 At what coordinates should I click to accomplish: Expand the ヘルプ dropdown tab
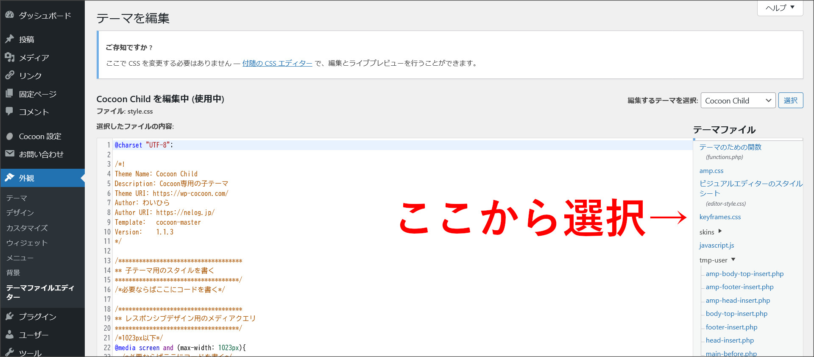click(x=780, y=8)
